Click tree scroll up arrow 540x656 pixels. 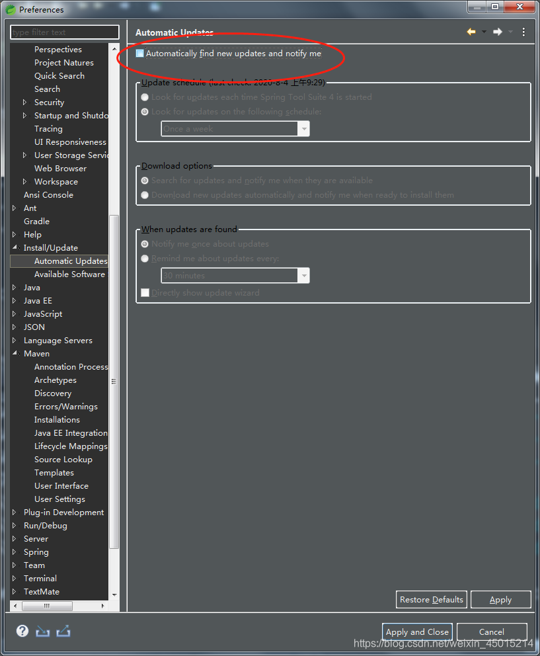(114, 49)
